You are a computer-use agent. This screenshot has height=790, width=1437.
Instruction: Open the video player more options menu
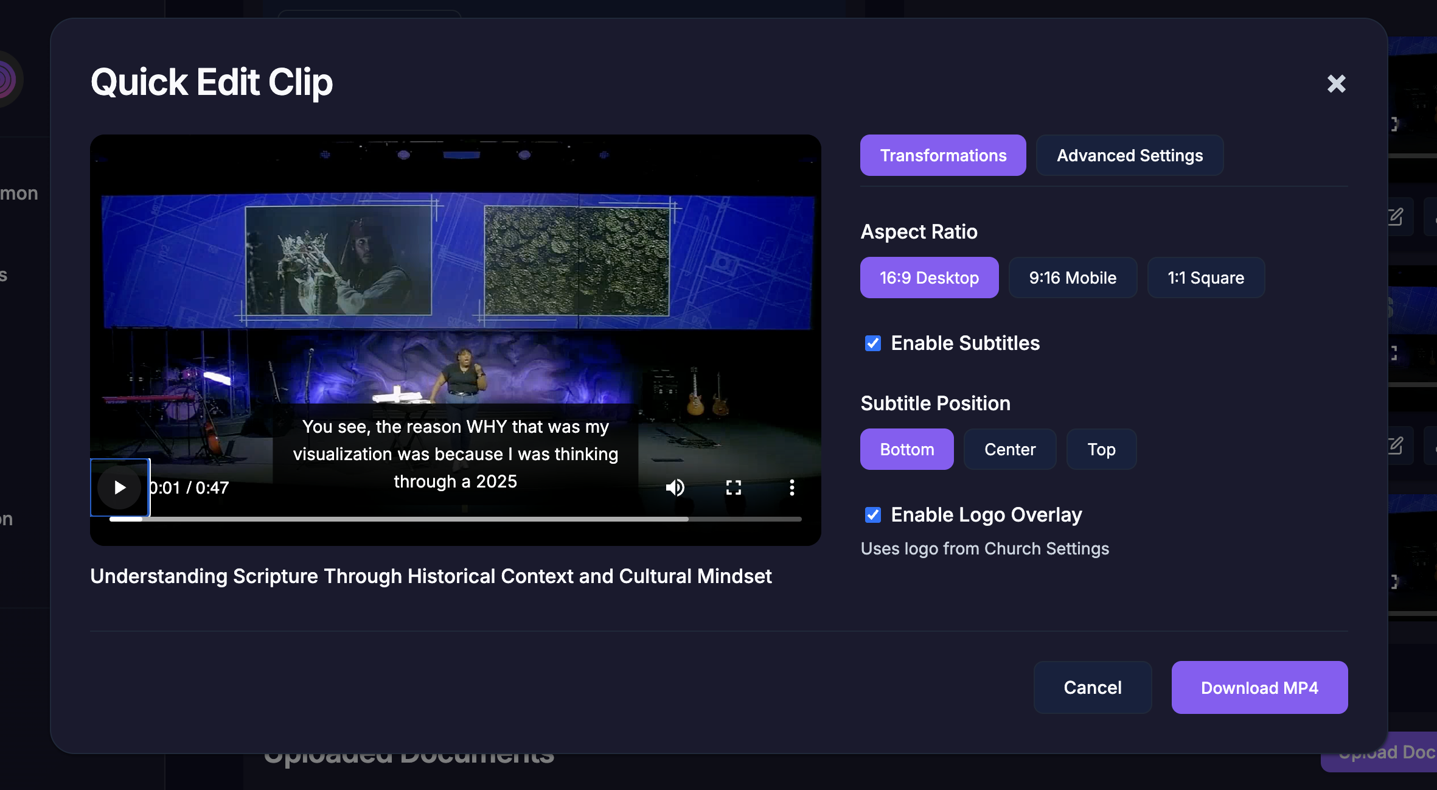(792, 488)
